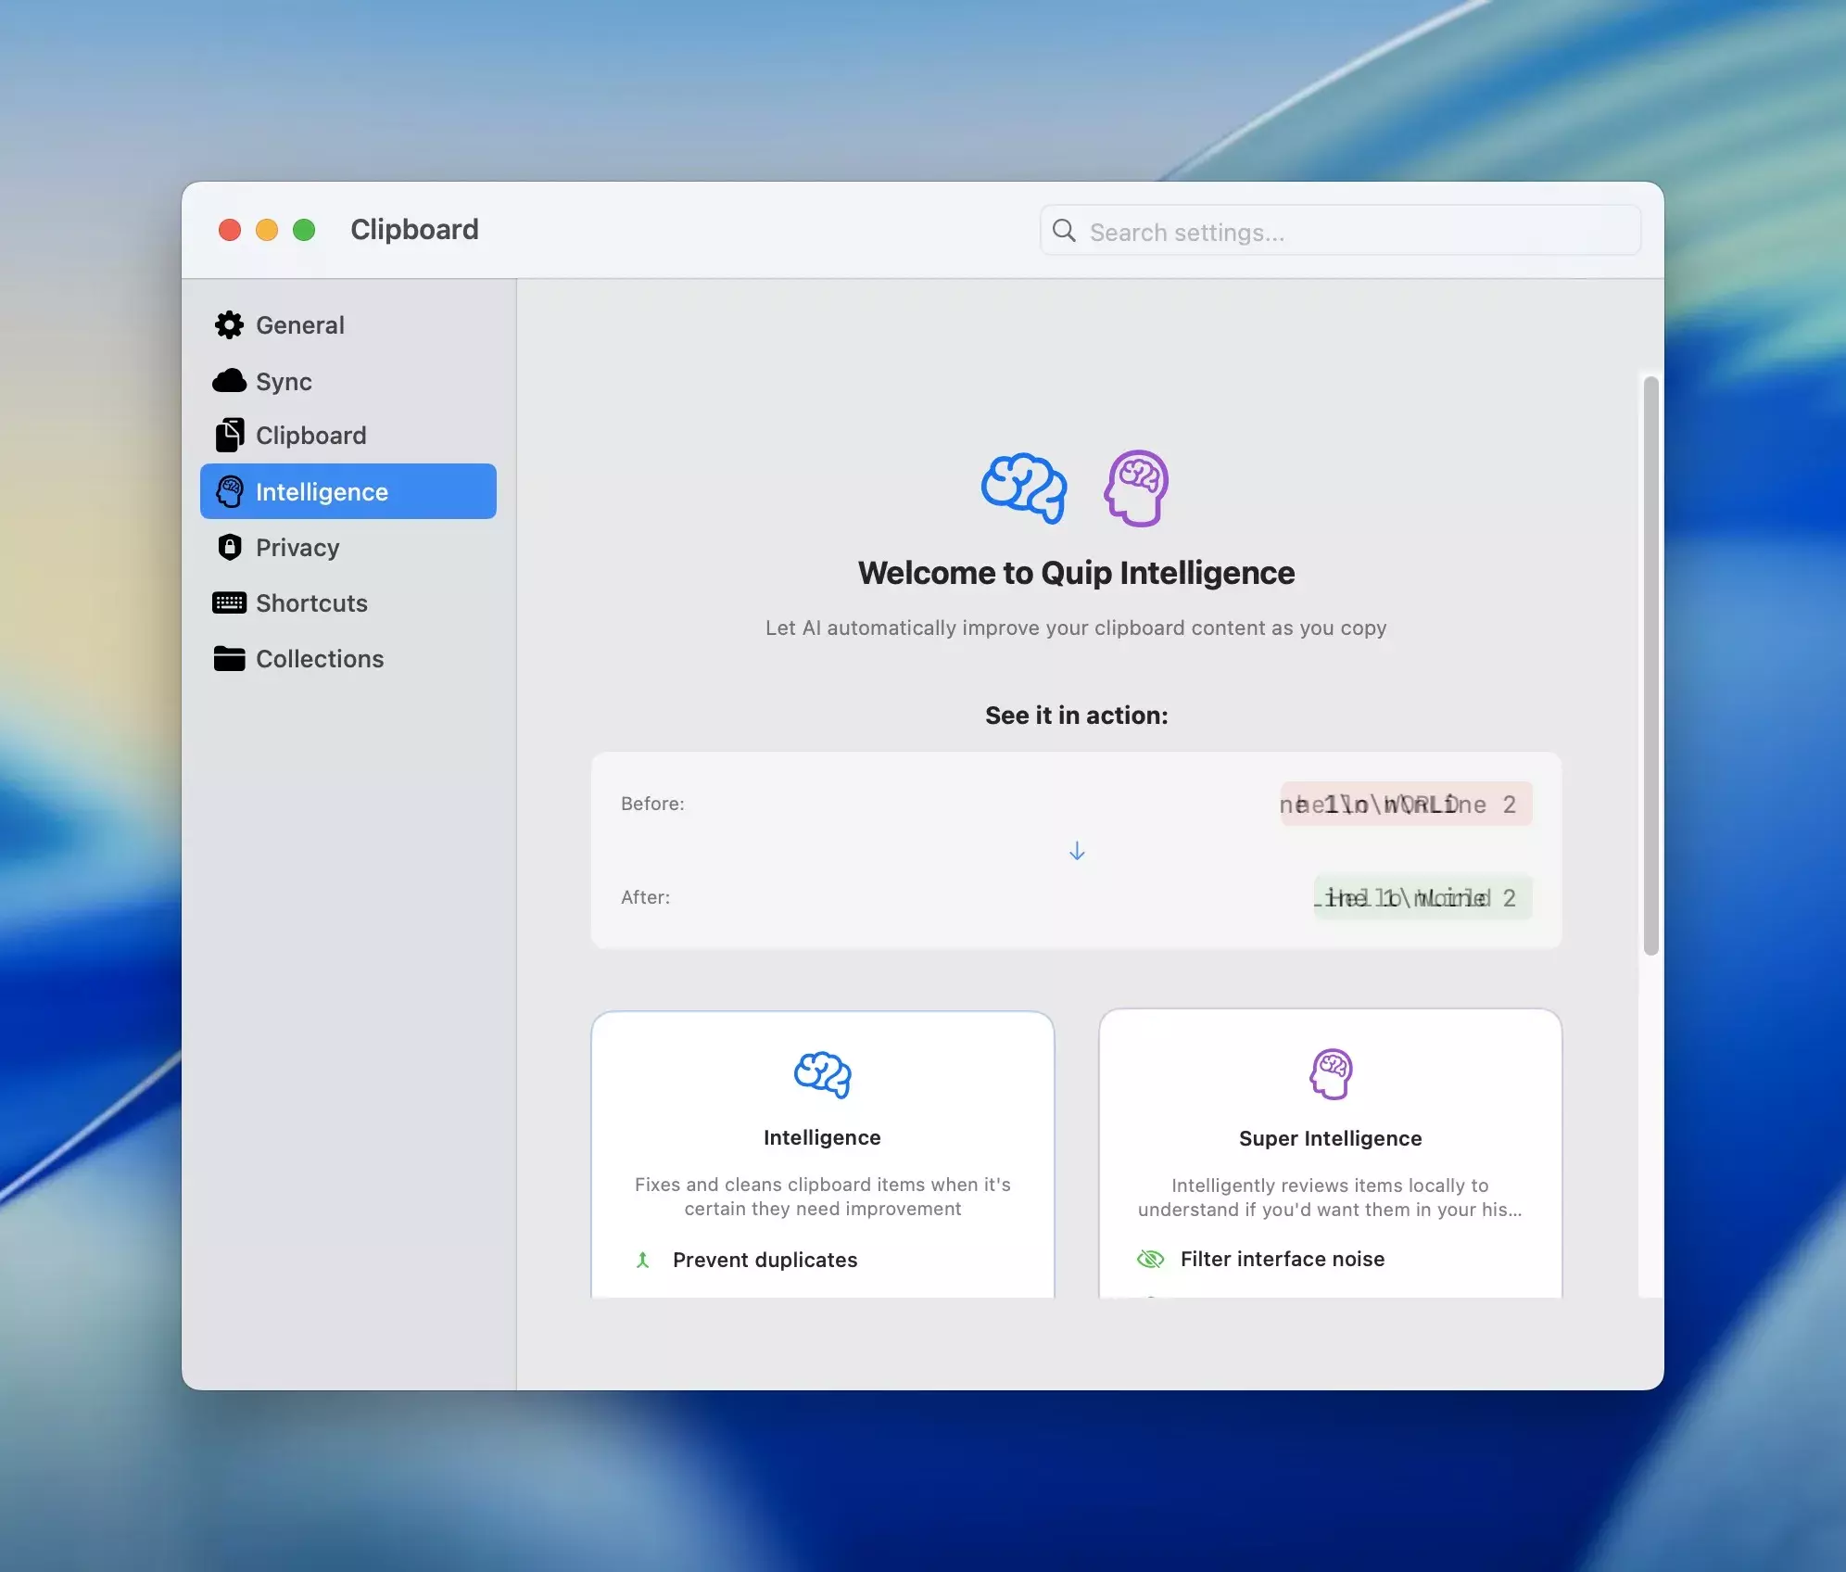Click the Shortcuts keyboard icon

tap(229, 602)
